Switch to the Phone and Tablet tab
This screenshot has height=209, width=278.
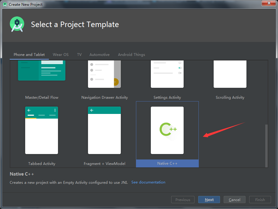(29, 55)
